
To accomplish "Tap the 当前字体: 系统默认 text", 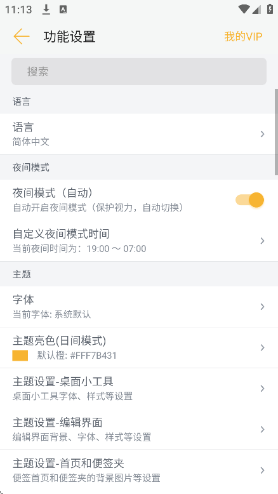I will pos(51,314).
